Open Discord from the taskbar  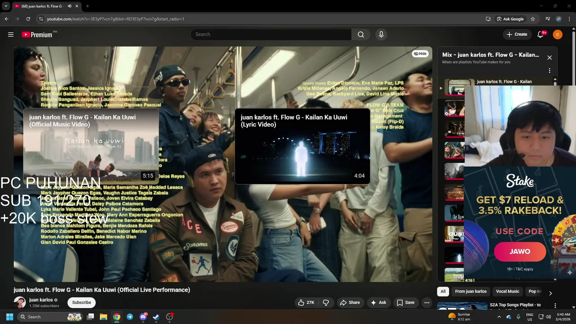[143, 317]
